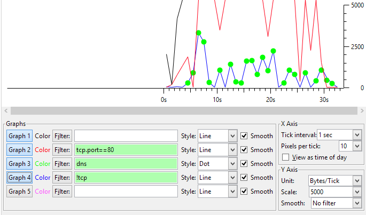Open Filter dialog for Graph 4
The height and width of the screenshot is (215, 366).
coord(62,178)
